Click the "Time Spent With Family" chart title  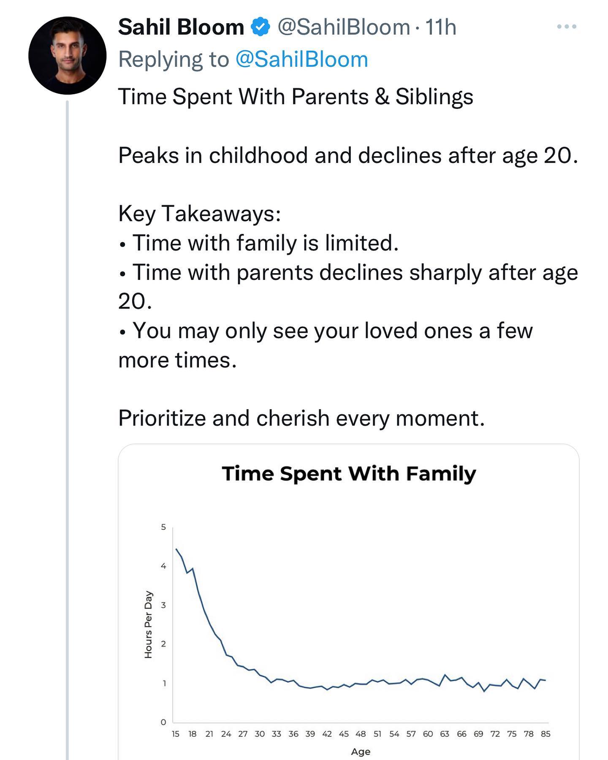349,473
